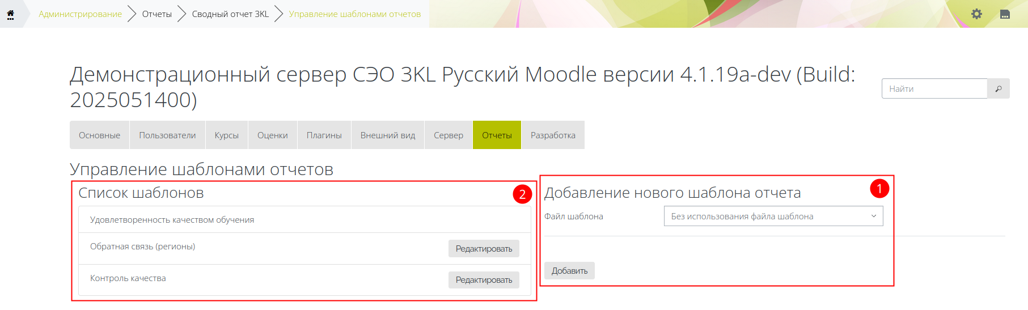The width and height of the screenshot is (1028, 310).
Task: Edit the Обратная связь (регионы) template
Action: 484,249
